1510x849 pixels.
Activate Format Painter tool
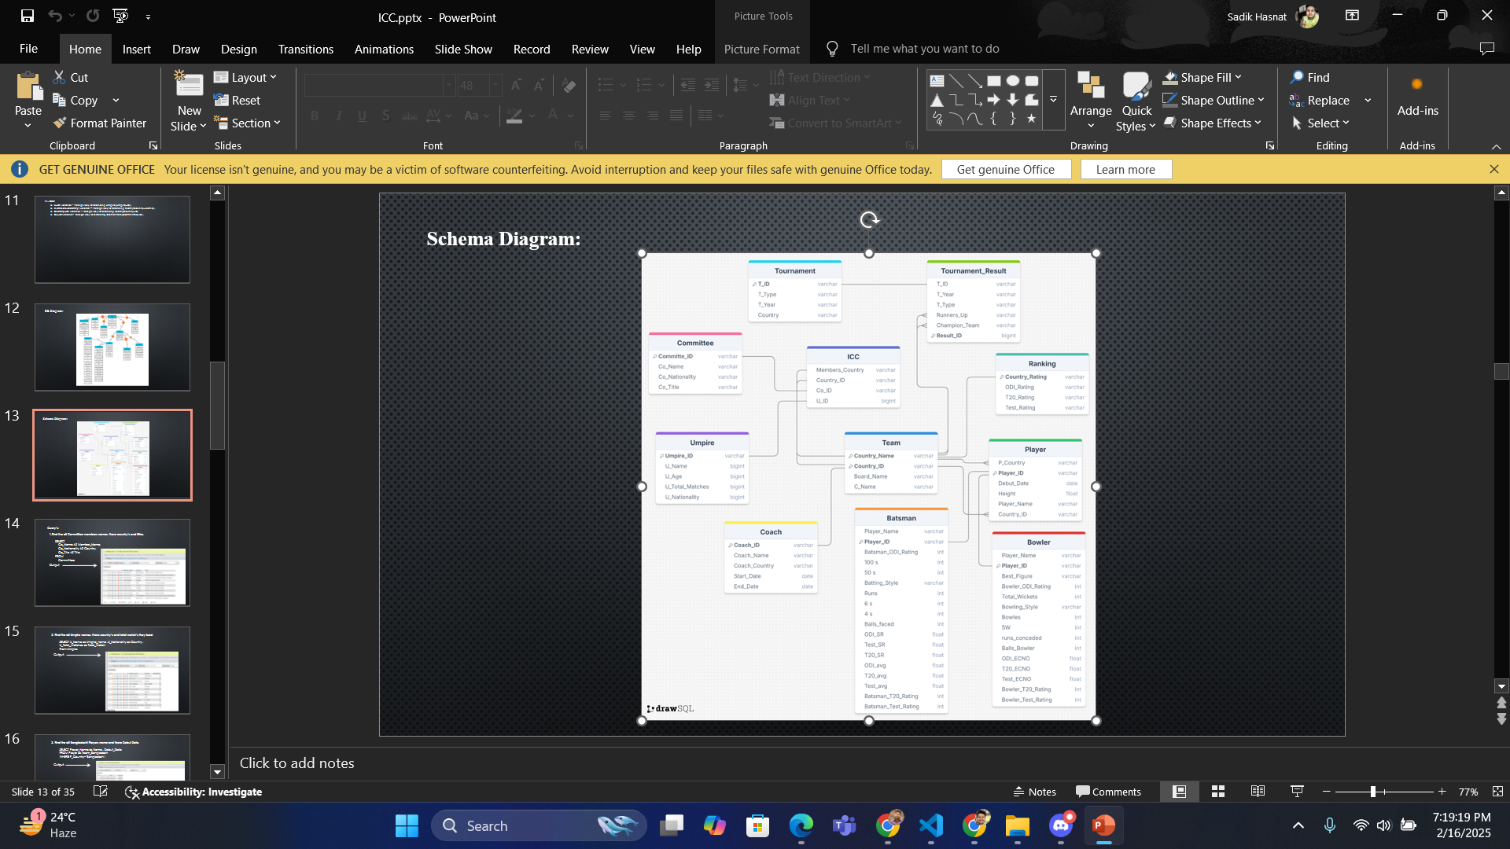tap(100, 123)
